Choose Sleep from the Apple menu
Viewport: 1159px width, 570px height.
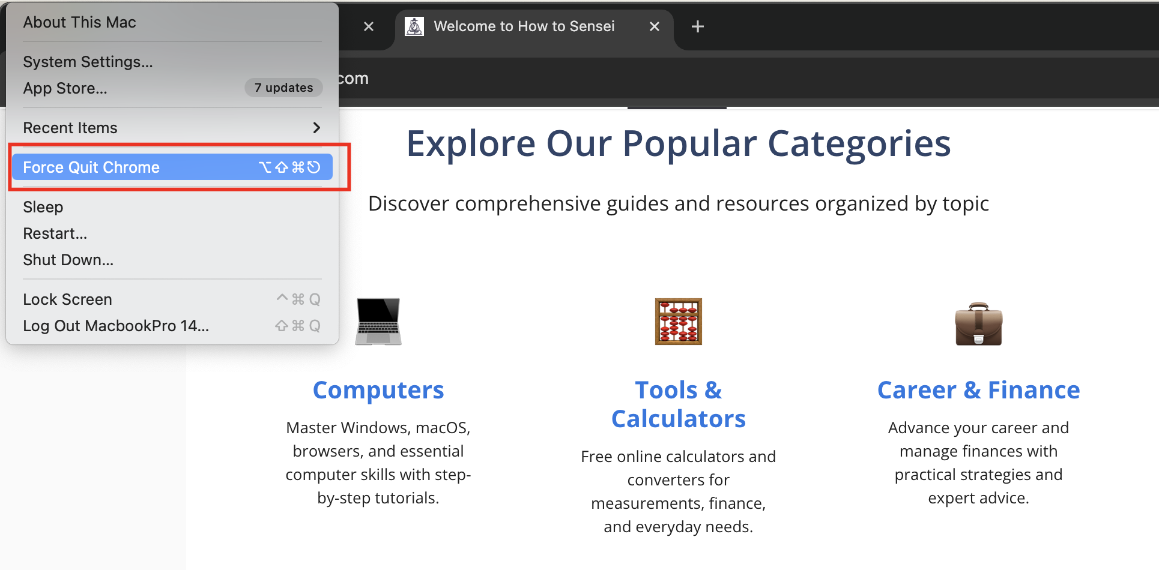(x=43, y=207)
